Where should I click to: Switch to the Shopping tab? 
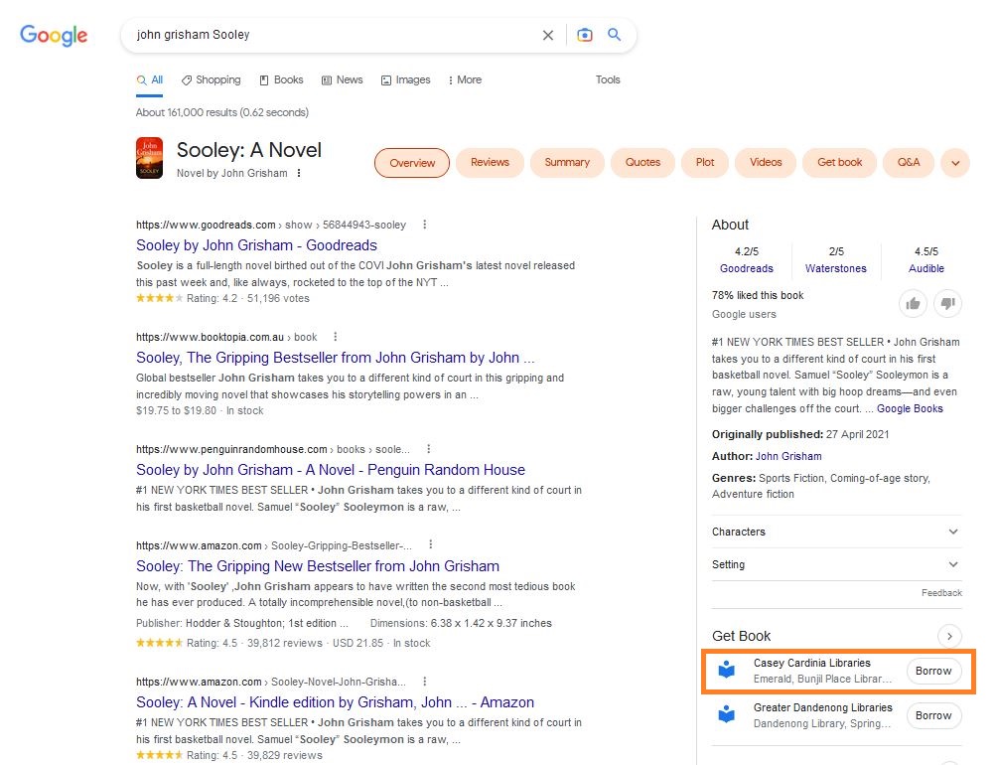point(211,80)
